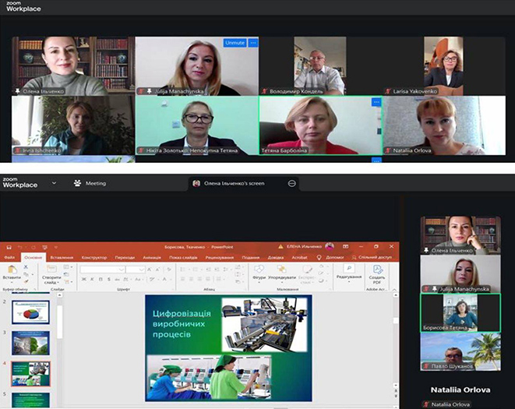Click the font name input box
The width and height of the screenshot is (515, 409).
101,270
